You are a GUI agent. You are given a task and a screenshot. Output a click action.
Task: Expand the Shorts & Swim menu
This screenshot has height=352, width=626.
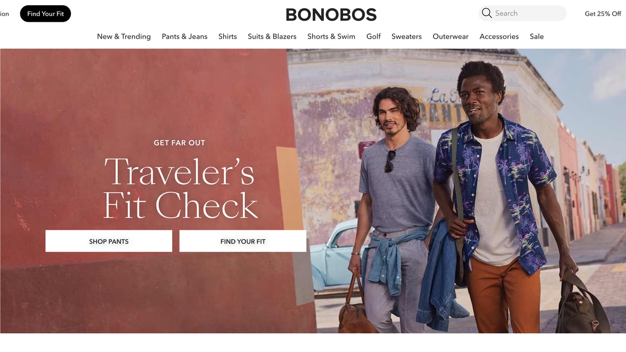coord(331,37)
